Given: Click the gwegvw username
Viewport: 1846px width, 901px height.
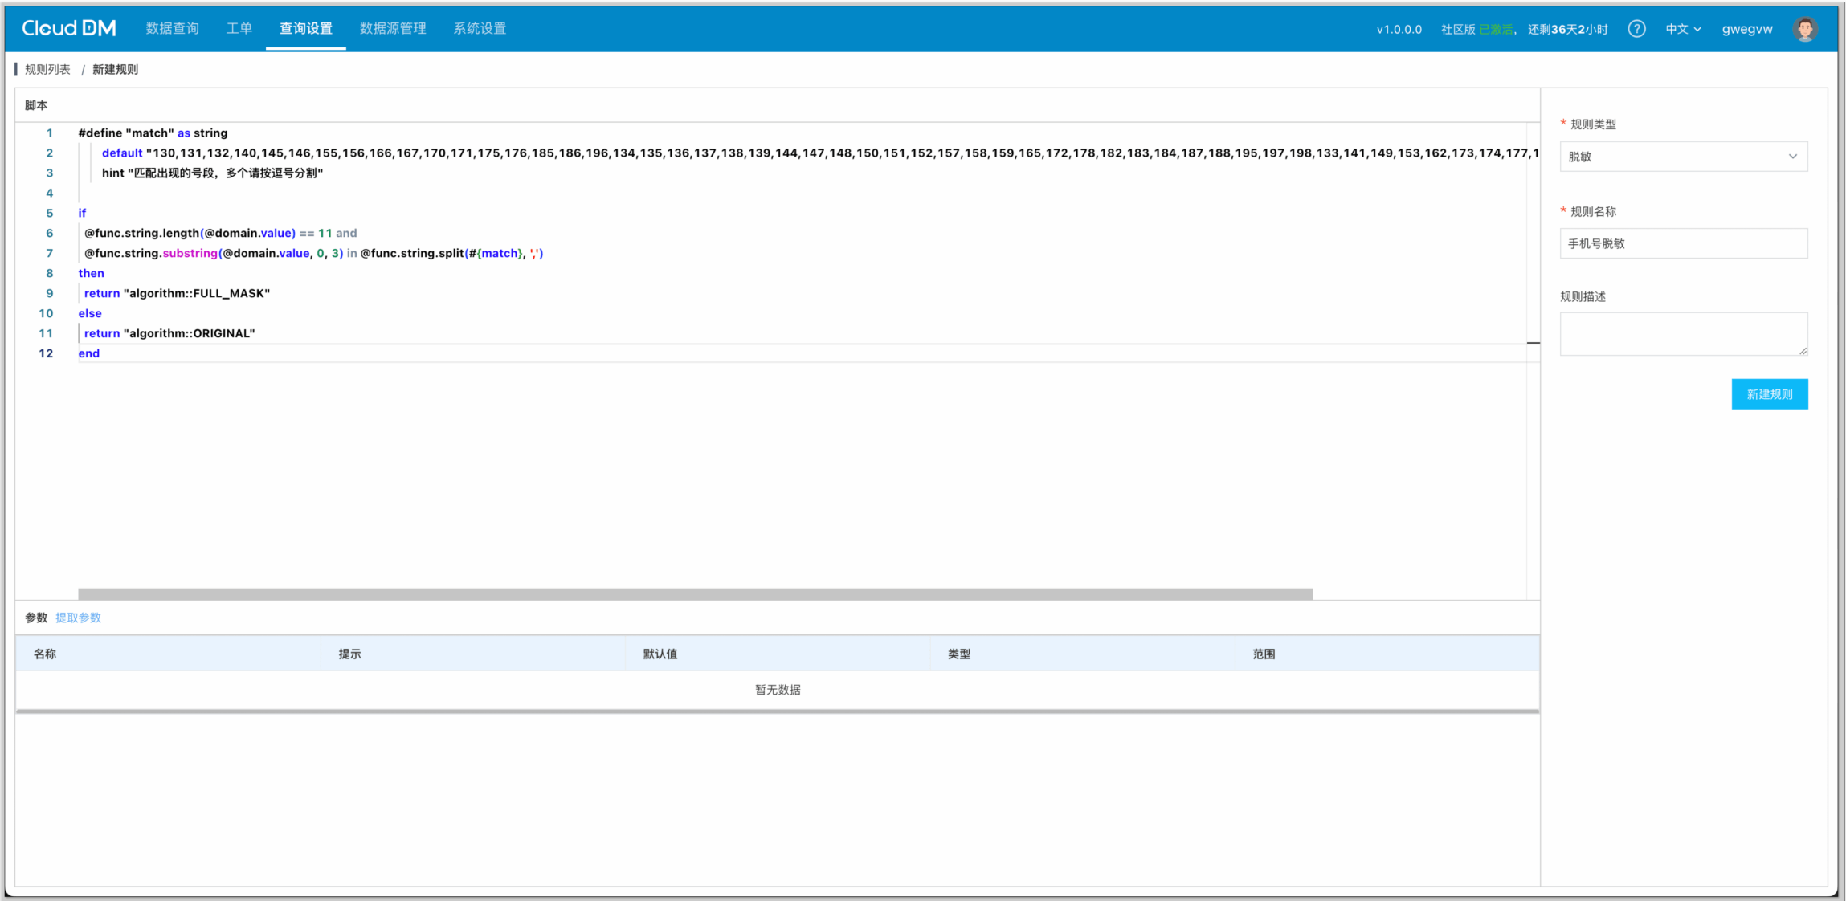Looking at the screenshot, I should click(1746, 29).
